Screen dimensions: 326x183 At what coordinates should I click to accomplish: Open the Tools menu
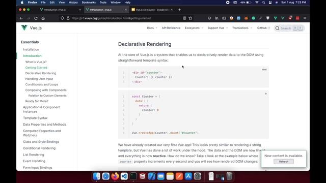tap(103, 3)
